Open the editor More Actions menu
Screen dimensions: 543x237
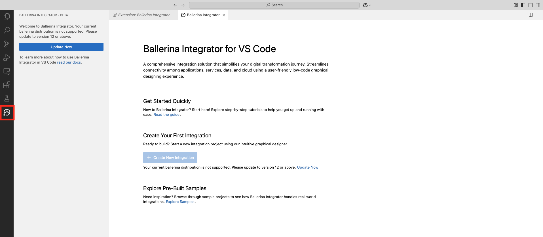coord(538,15)
